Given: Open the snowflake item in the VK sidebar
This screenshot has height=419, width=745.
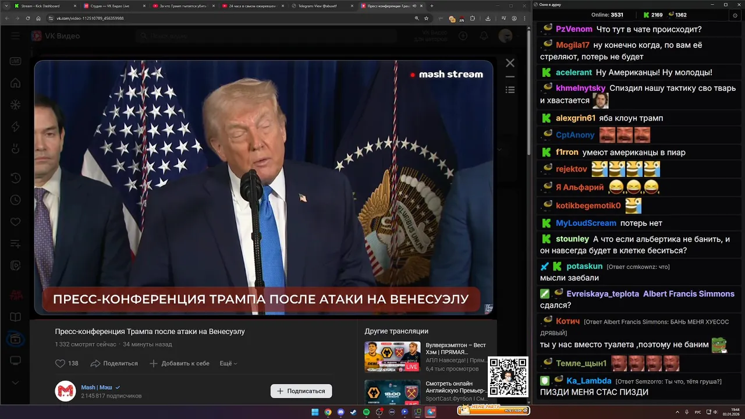Looking at the screenshot, I should coord(15,105).
